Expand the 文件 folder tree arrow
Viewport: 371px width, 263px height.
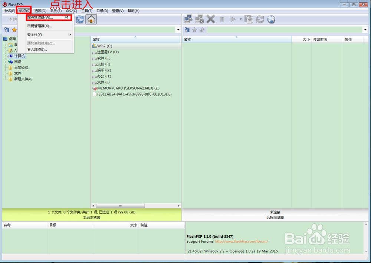(x=6, y=73)
